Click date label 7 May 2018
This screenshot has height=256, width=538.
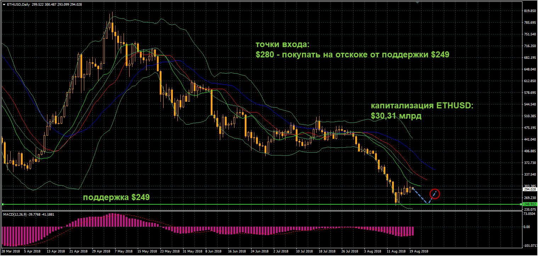click(x=123, y=251)
